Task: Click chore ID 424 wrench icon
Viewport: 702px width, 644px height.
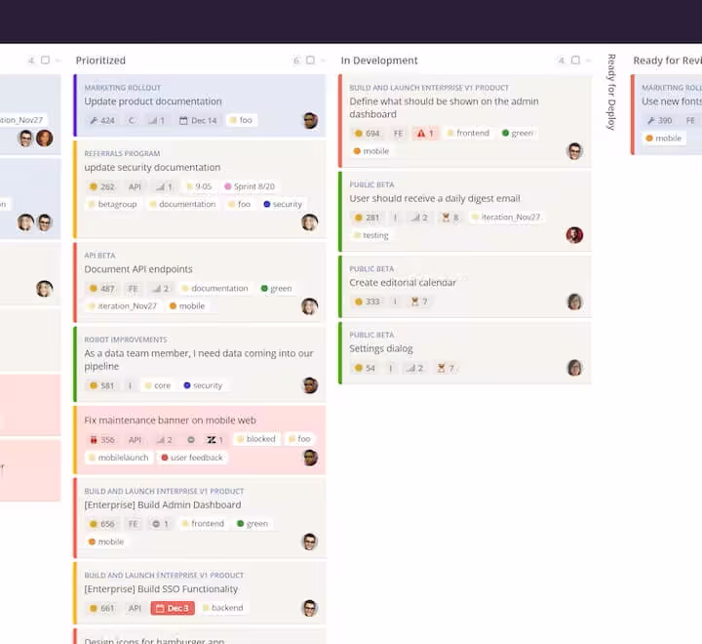Action: [94, 121]
